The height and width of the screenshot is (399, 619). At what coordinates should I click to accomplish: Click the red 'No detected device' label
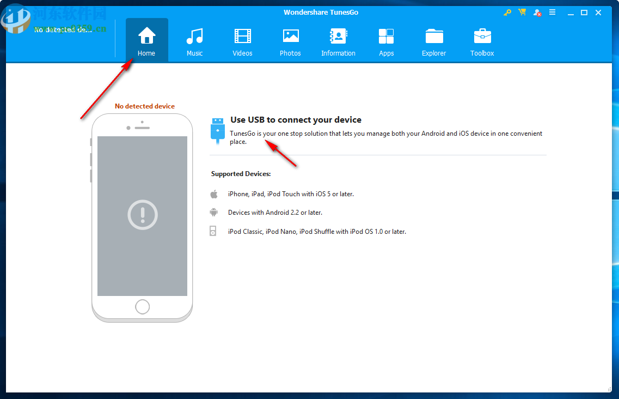point(144,106)
